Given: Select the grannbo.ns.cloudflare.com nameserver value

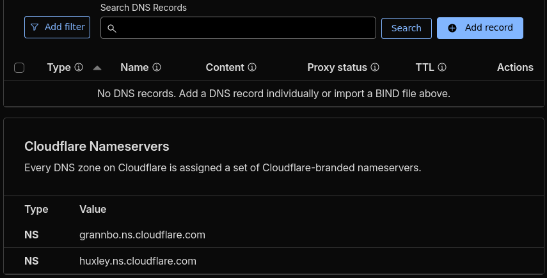Looking at the screenshot, I should point(142,235).
